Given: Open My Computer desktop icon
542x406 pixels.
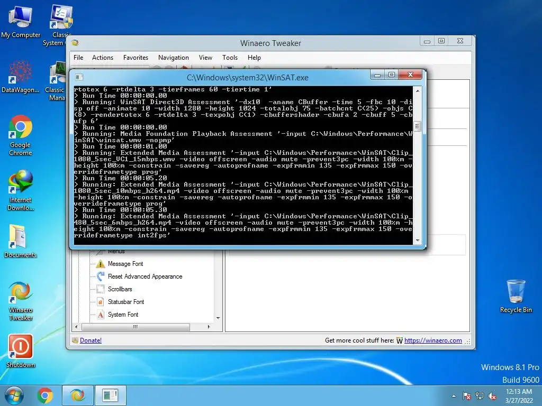Looking at the screenshot, I should click(x=21, y=21).
